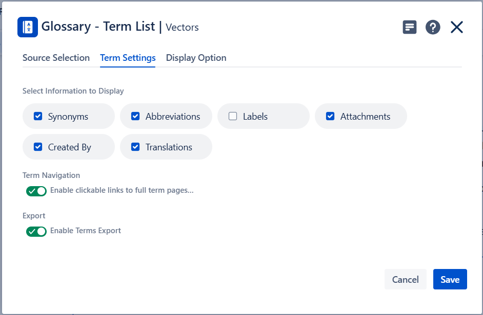Close the Glossary Term List dialog

click(456, 27)
